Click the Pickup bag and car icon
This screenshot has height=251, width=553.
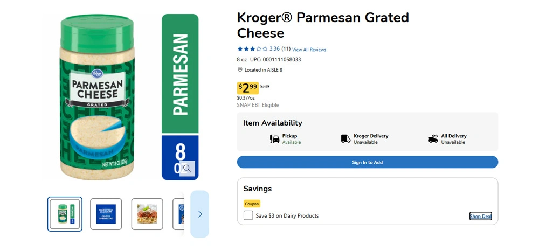[275, 139]
